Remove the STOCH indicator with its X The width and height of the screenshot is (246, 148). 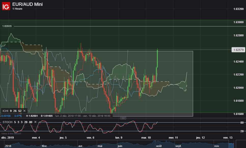(x=35, y=122)
